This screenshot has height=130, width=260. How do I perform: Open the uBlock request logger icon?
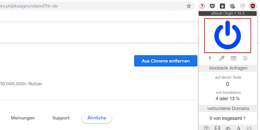[x=233, y=58]
